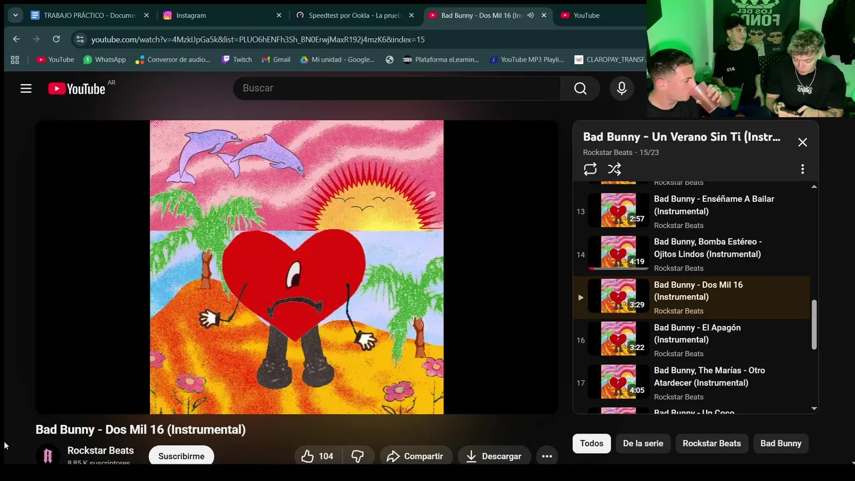Viewport: 855px width, 481px height.
Task: Open the Gmail bookmark
Action: pos(276,59)
